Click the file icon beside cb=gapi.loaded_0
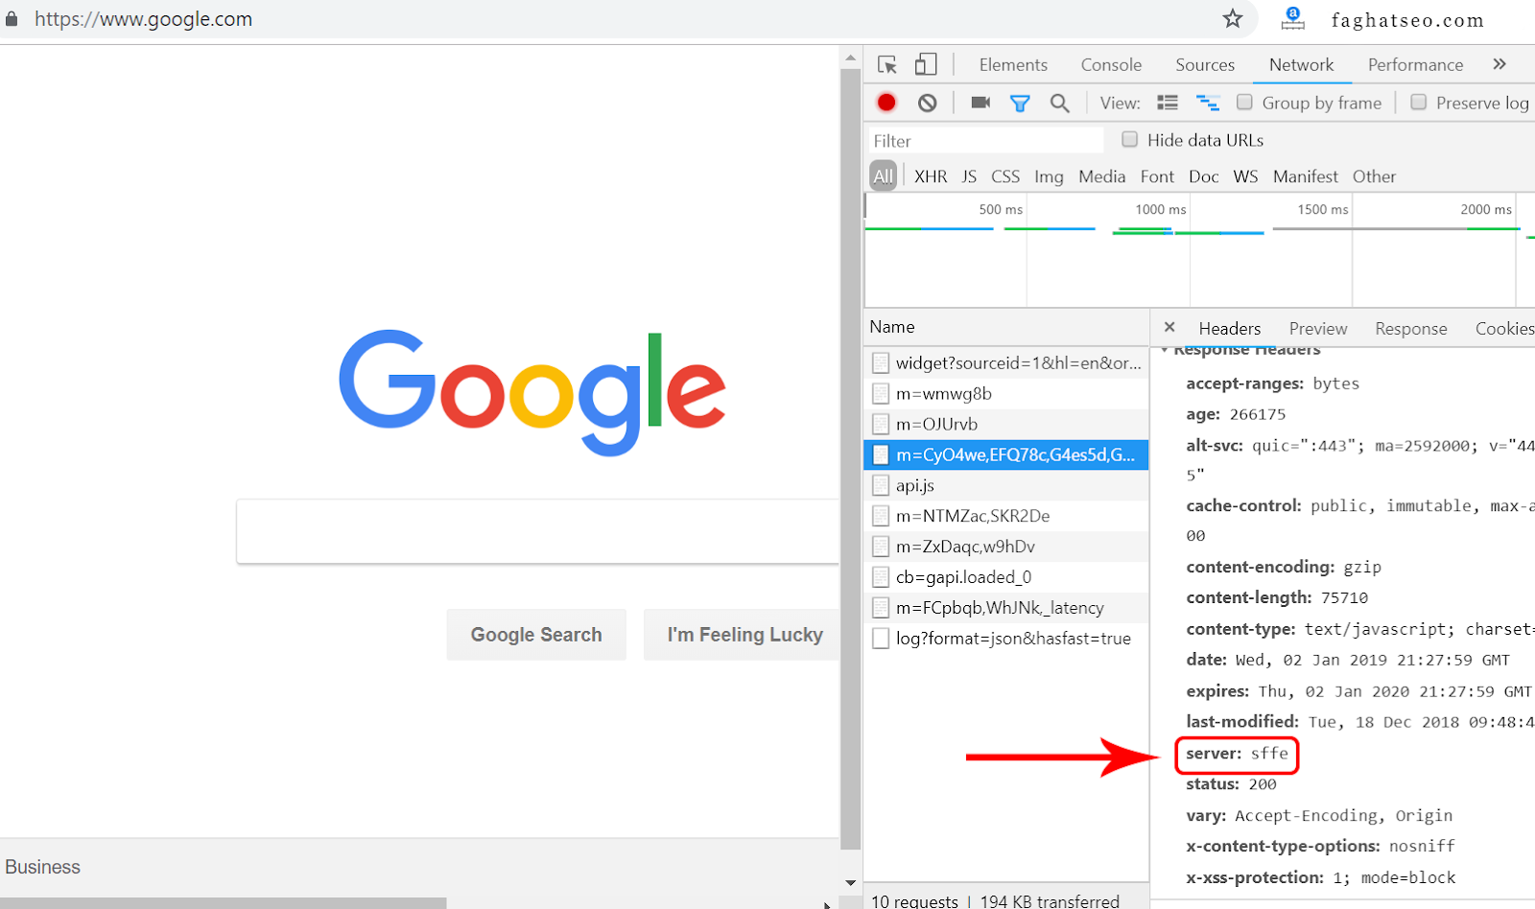Screen dimensions: 1535x909 pyautogui.click(x=881, y=577)
